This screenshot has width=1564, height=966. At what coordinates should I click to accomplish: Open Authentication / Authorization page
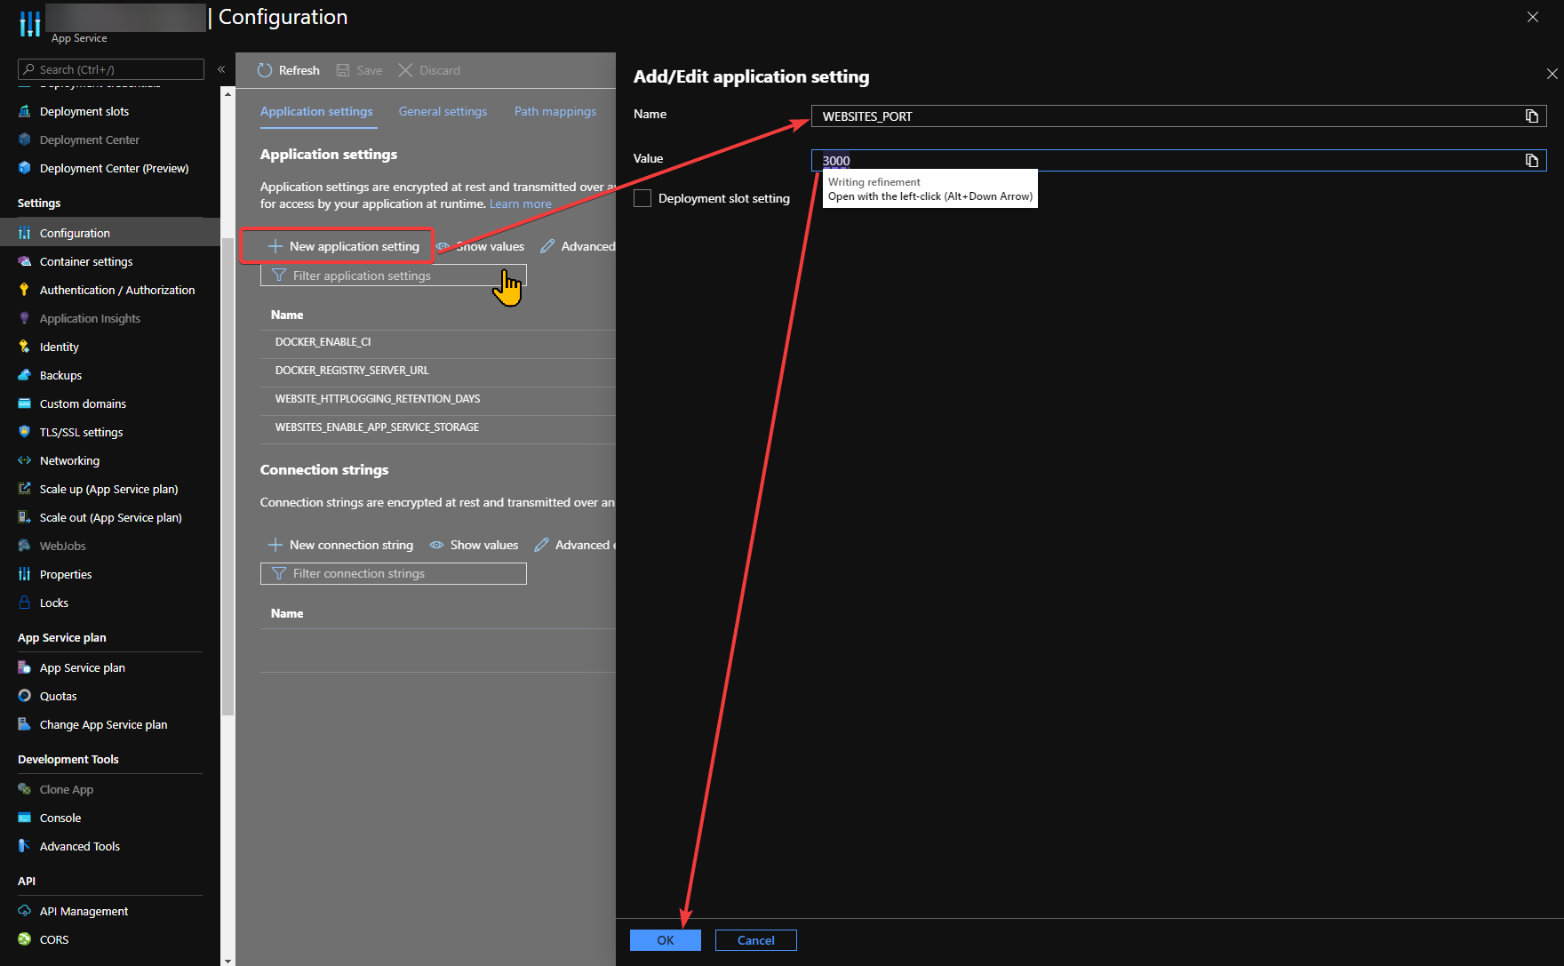117,290
